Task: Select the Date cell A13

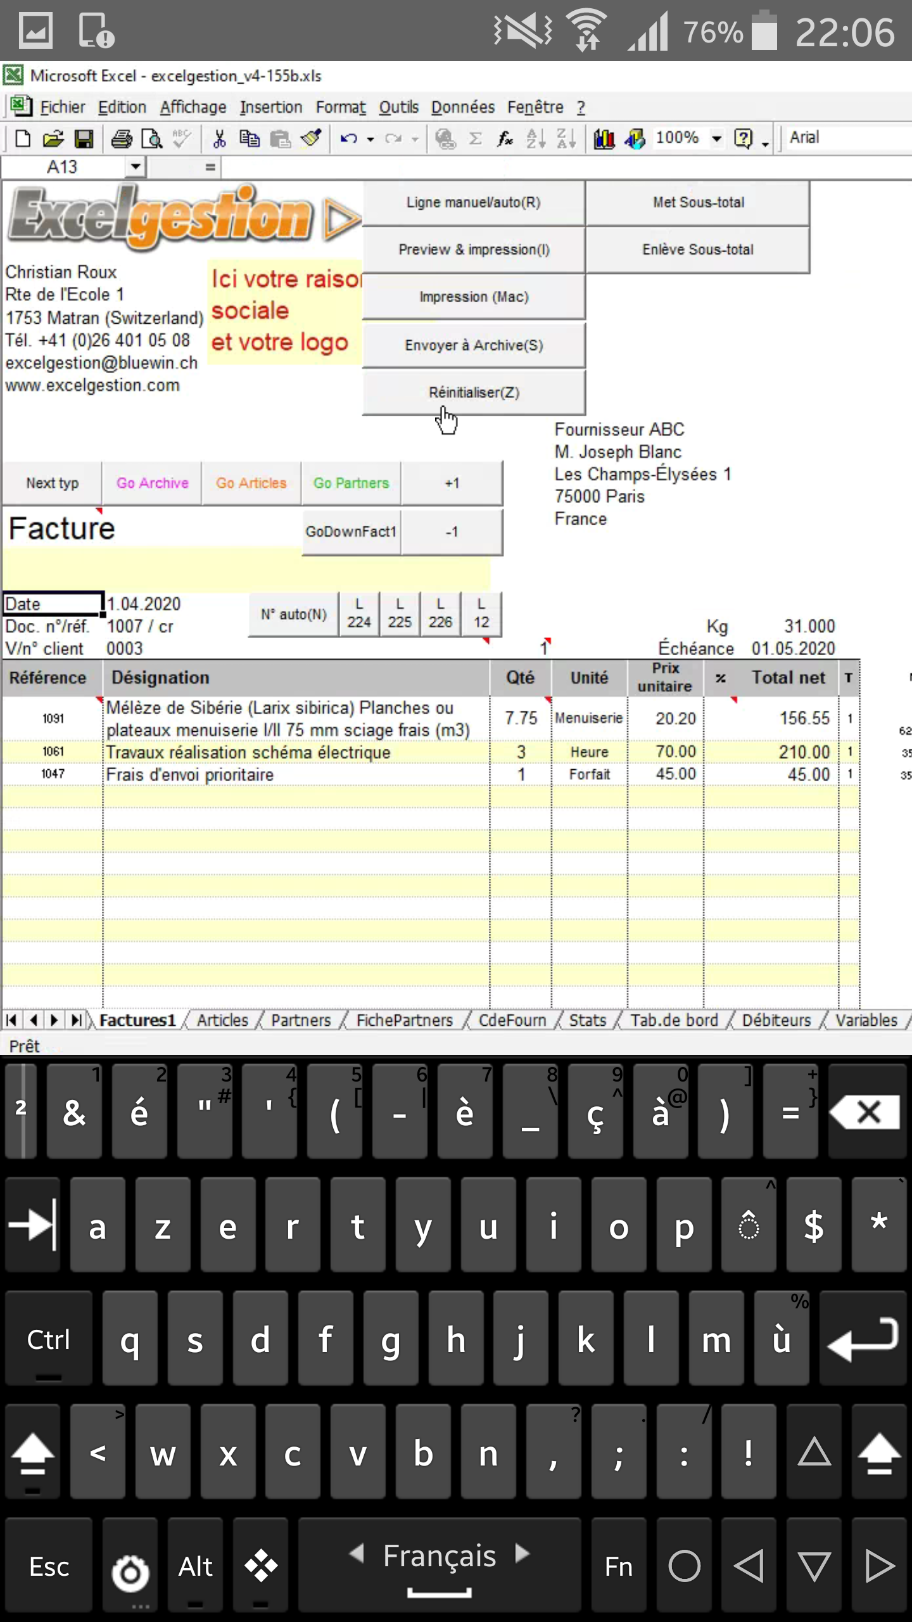Action: (x=53, y=603)
